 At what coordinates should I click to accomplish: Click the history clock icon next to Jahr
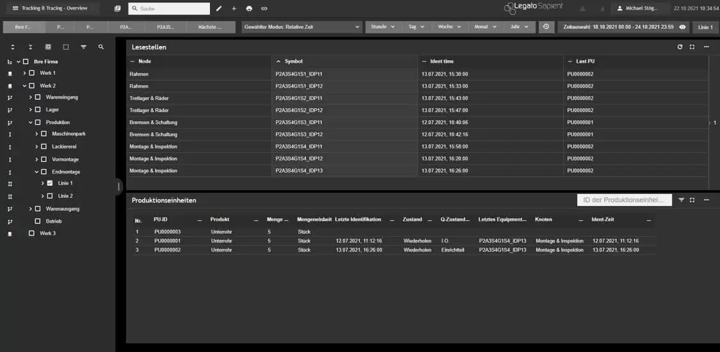pos(546,27)
